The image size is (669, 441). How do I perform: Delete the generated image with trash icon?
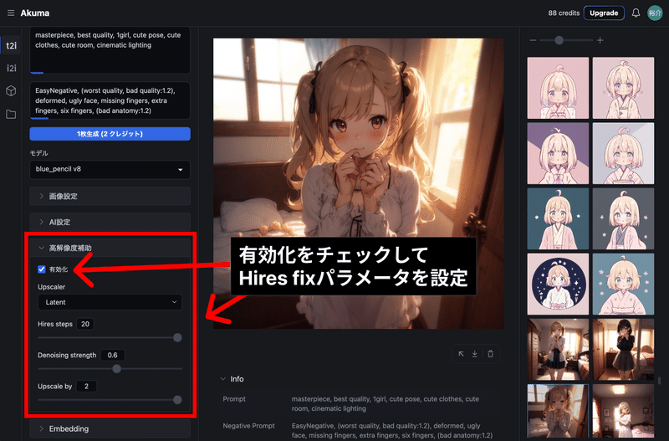pyautogui.click(x=490, y=354)
